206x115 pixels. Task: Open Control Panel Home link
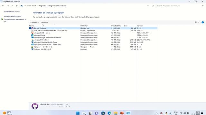12,11
